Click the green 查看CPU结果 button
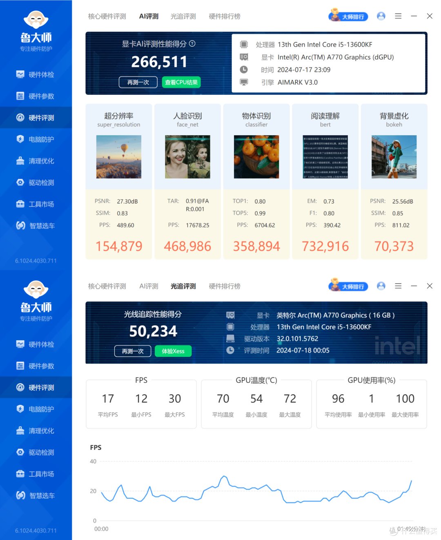This screenshot has height=540, width=441. click(x=181, y=82)
